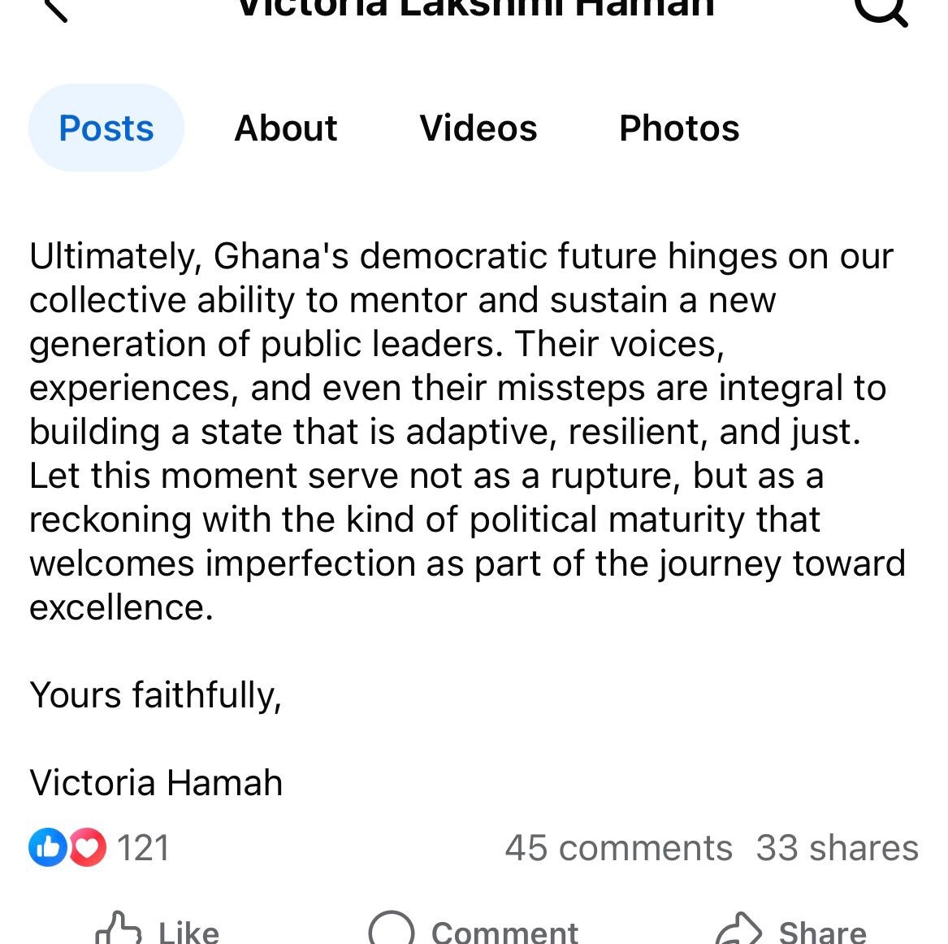948x944 pixels.
Task: Tap the back arrow icon
Action: click(55, 9)
